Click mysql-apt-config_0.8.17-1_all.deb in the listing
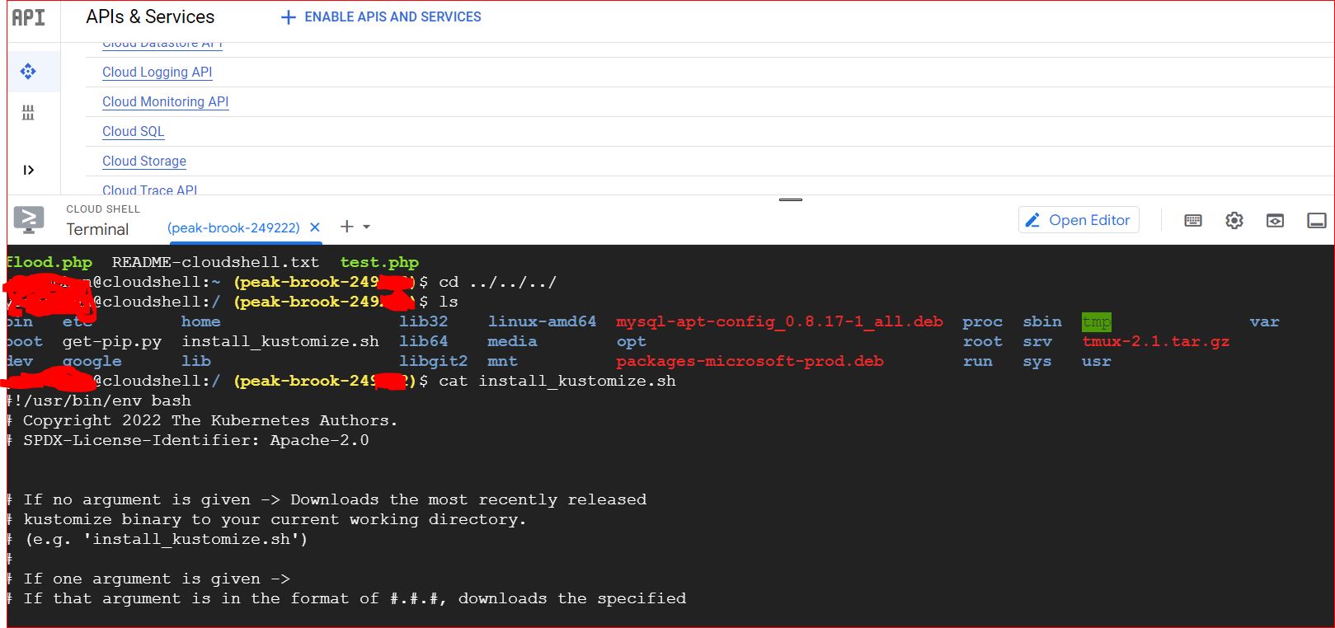 [x=779, y=321]
